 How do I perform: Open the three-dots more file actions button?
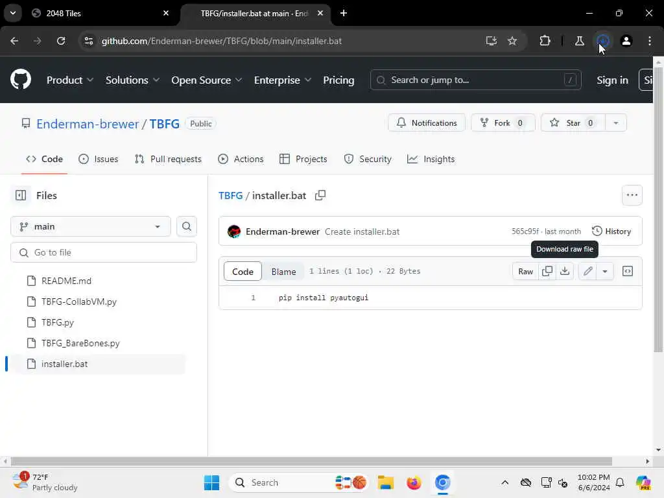pyautogui.click(x=632, y=195)
